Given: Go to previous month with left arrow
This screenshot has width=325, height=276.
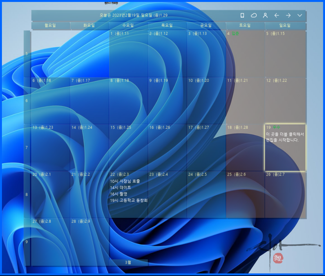Looking at the screenshot, I should click(277, 15).
